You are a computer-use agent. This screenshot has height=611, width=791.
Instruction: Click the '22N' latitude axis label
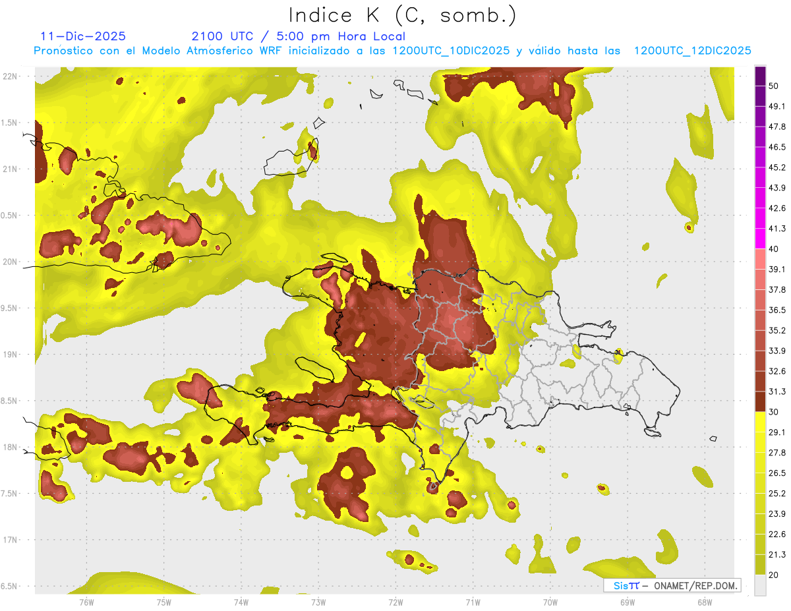pos(10,76)
